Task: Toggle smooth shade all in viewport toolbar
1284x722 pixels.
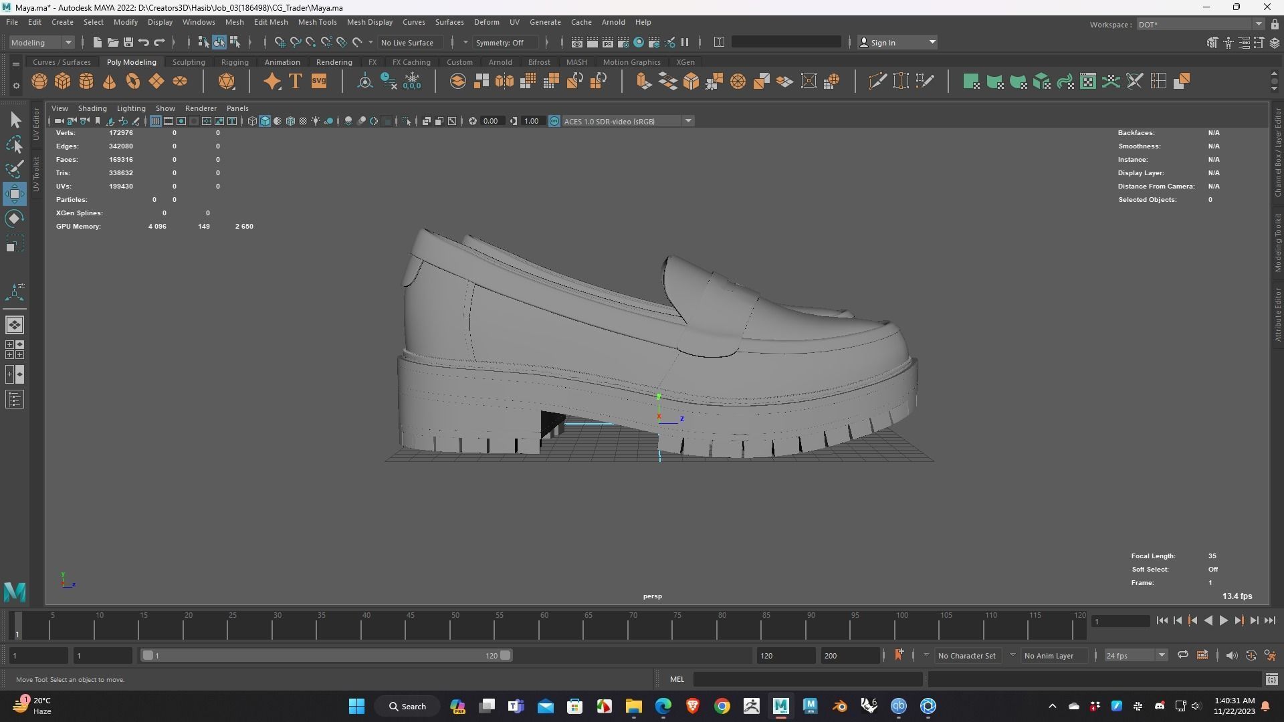Action: 265,121
